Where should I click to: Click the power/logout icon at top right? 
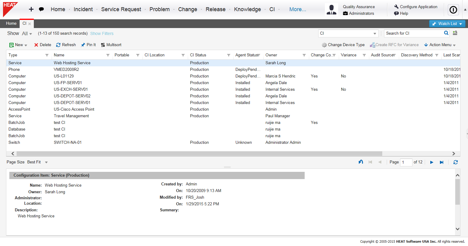(453, 10)
